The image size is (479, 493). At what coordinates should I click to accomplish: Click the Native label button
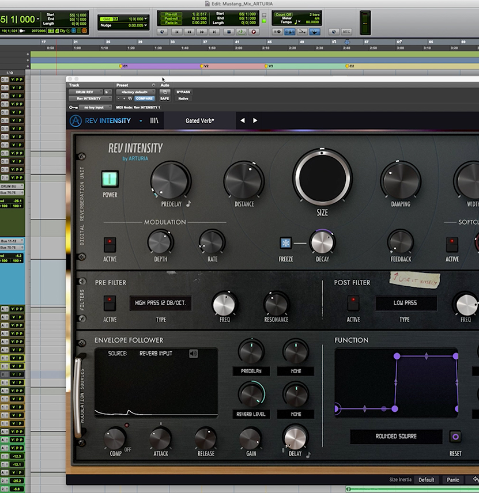tap(183, 98)
